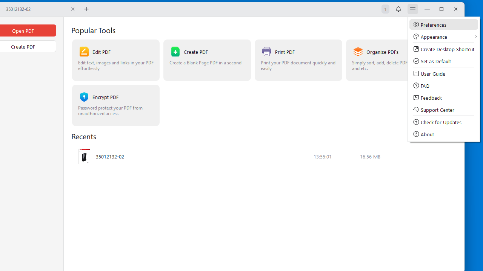Close the 35012132-02 tab
Image resolution: width=483 pixels, height=271 pixels.
tap(73, 9)
